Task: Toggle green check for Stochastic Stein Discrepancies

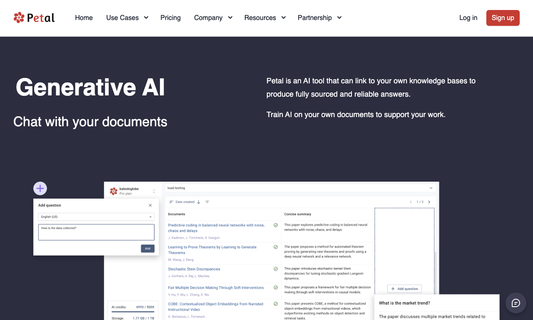Action: click(276, 269)
